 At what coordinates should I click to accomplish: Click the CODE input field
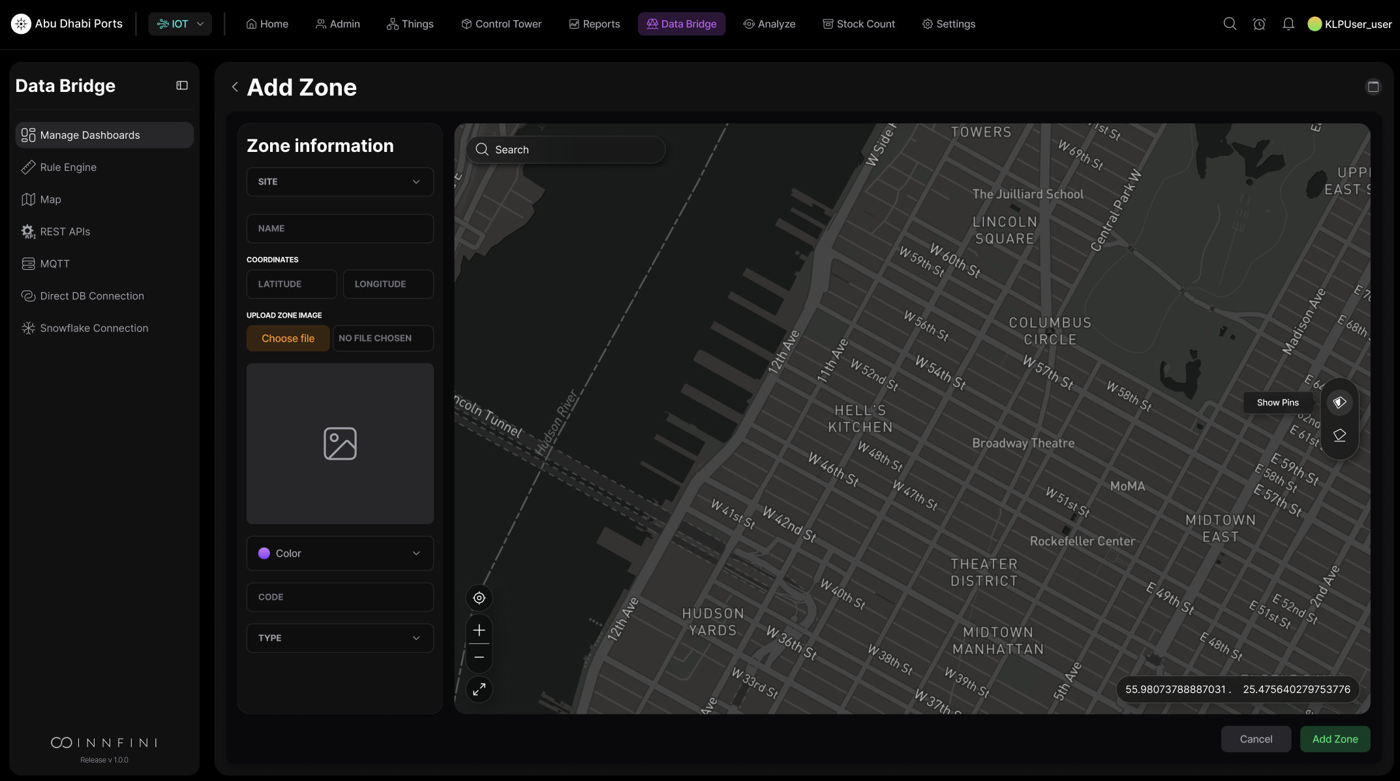[x=340, y=597]
